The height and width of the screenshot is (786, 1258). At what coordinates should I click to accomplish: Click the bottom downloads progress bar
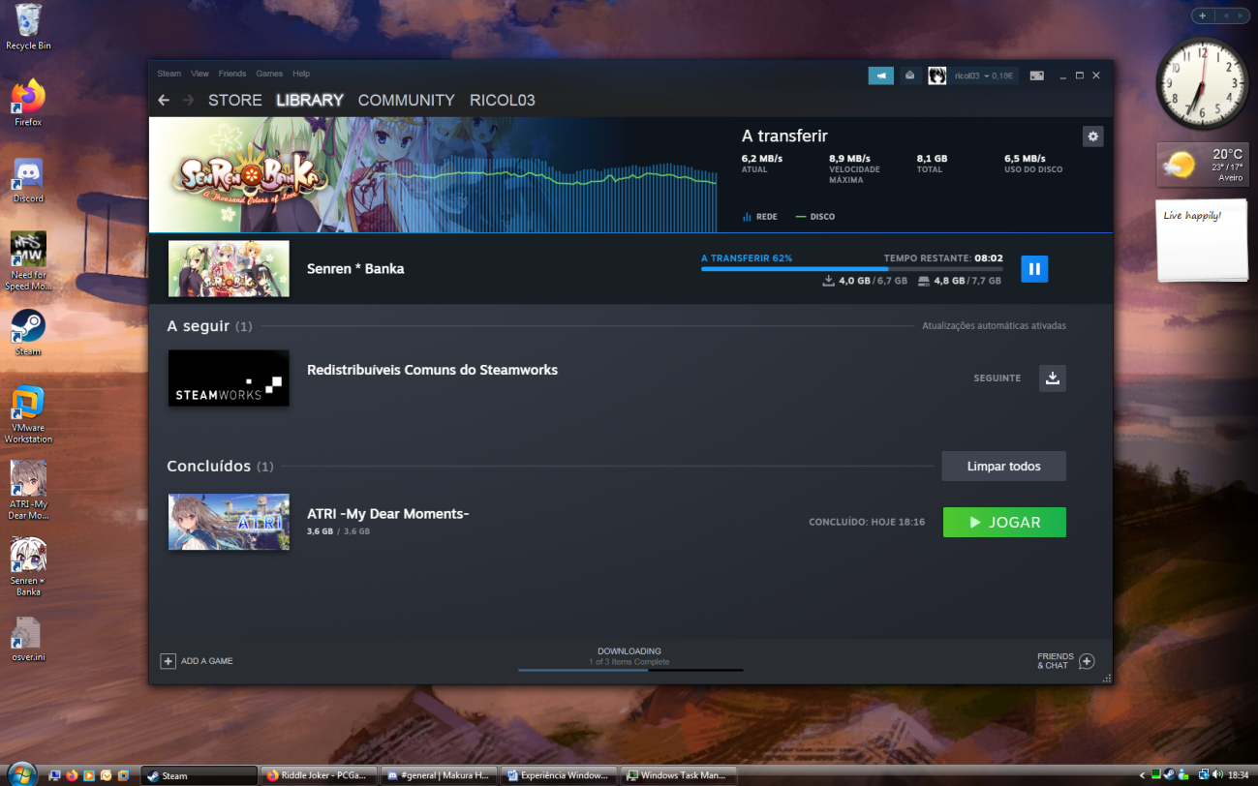click(630, 670)
